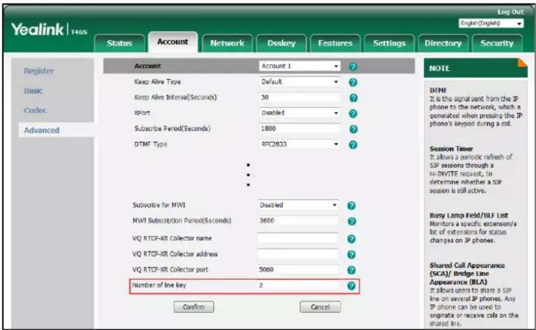Screen dimensions: 536x330
Task: Open Register in the sidebar
Action: coord(39,71)
